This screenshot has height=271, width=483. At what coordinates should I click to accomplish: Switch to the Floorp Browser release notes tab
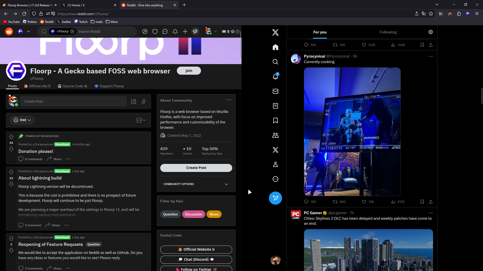coord(30,5)
